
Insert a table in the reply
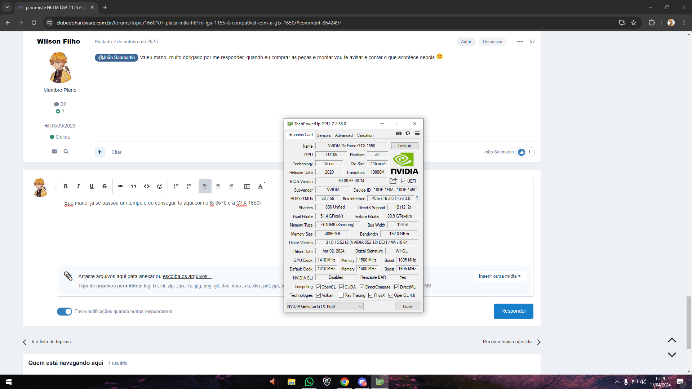[x=247, y=186]
